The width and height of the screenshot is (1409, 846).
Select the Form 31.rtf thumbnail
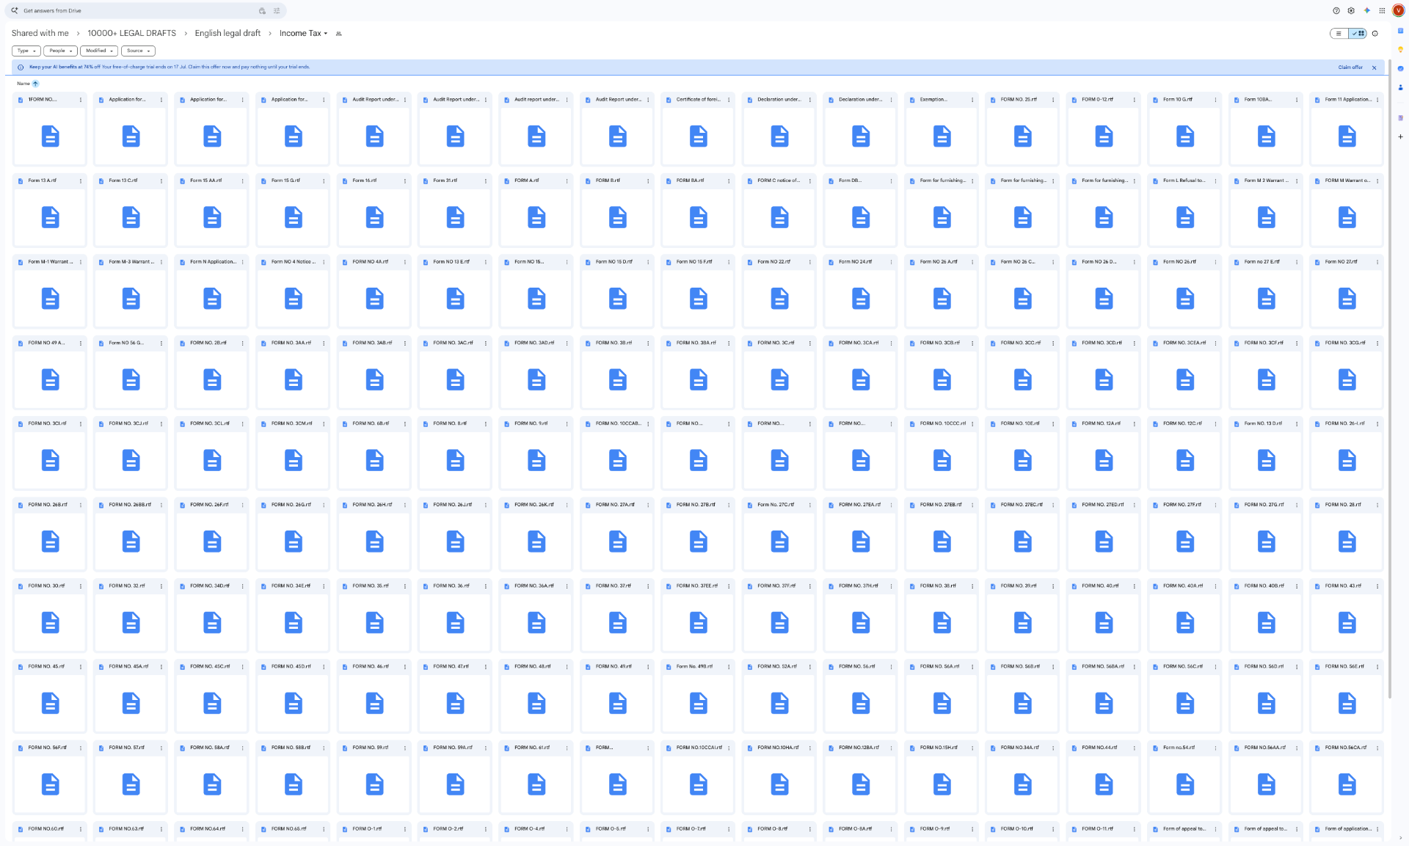pos(456,217)
